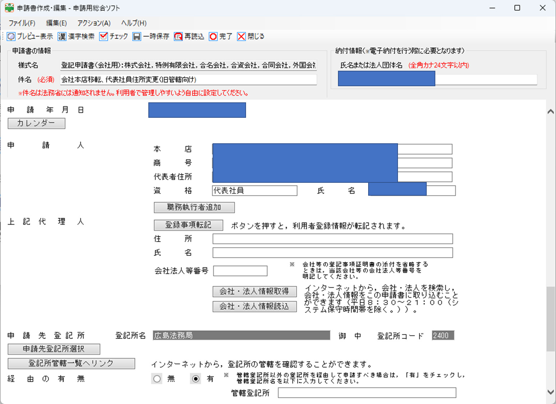The width and height of the screenshot is (556, 404).
Task: Click the 登録事項転記 button
Action: point(189,225)
